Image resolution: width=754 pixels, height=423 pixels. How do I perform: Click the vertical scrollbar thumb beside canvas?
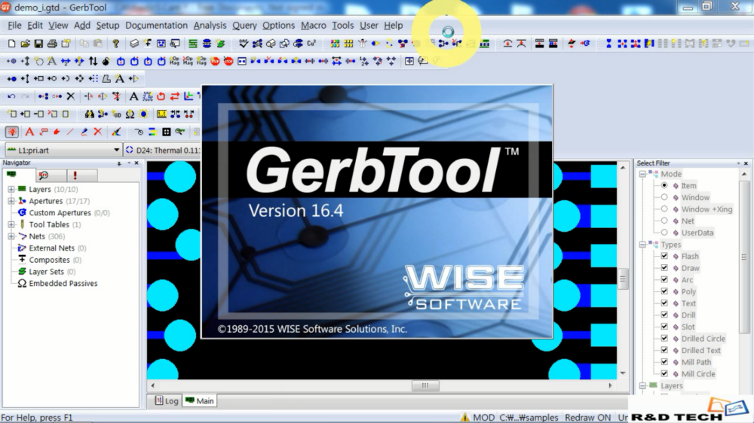pos(623,279)
